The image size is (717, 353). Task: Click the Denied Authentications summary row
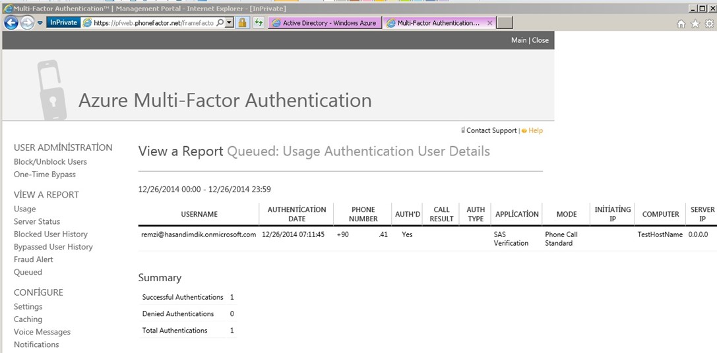click(187, 313)
